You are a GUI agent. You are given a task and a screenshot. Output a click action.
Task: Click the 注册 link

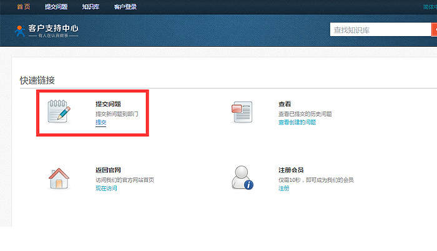pyautogui.click(x=283, y=189)
